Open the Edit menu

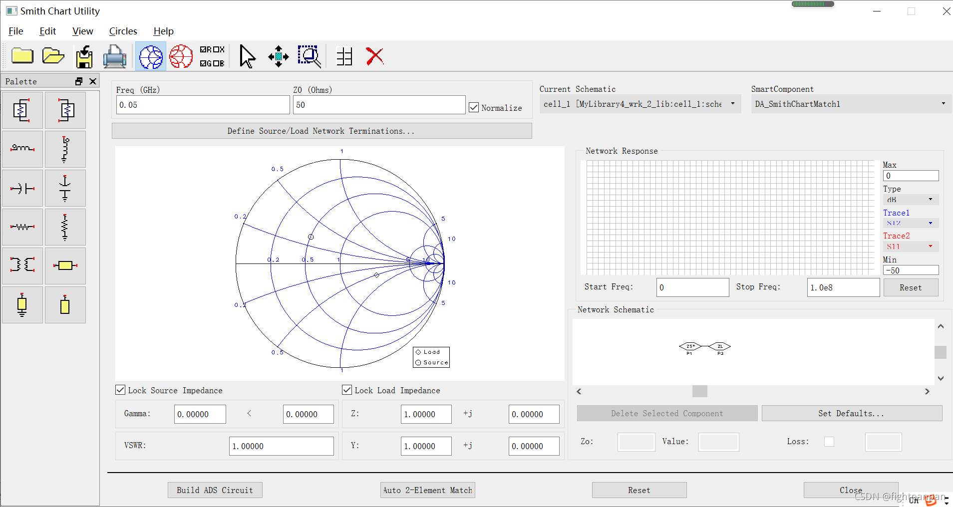[x=47, y=31]
